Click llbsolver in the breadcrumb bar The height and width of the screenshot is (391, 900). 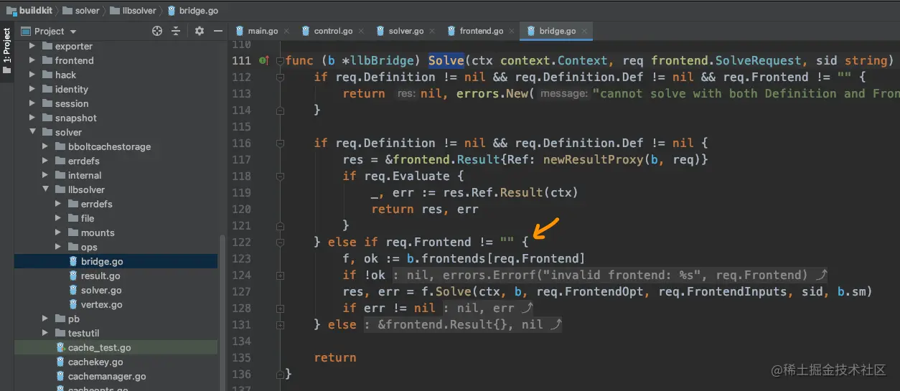[x=131, y=11]
